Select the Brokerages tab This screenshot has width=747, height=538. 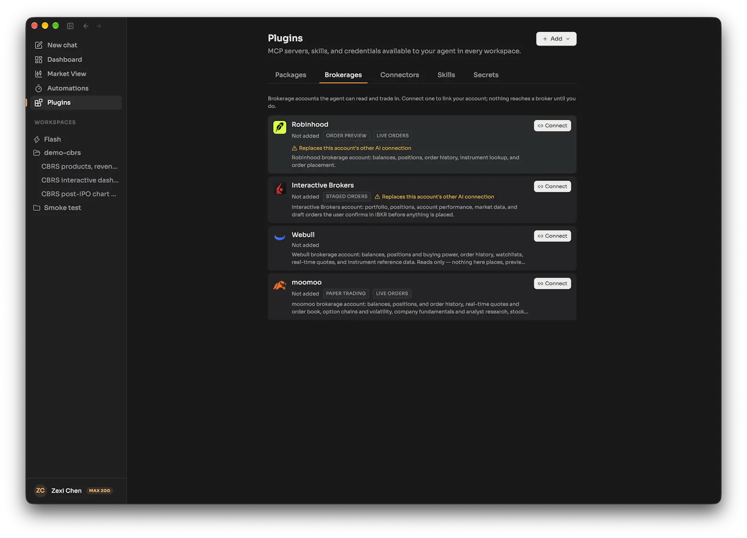click(343, 75)
